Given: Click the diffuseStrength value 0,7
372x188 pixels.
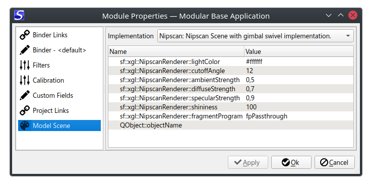Looking at the screenshot, I should pos(250,89).
